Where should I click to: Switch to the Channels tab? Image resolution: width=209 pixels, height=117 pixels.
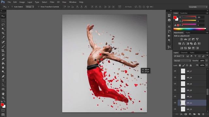(x=184, y=53)
